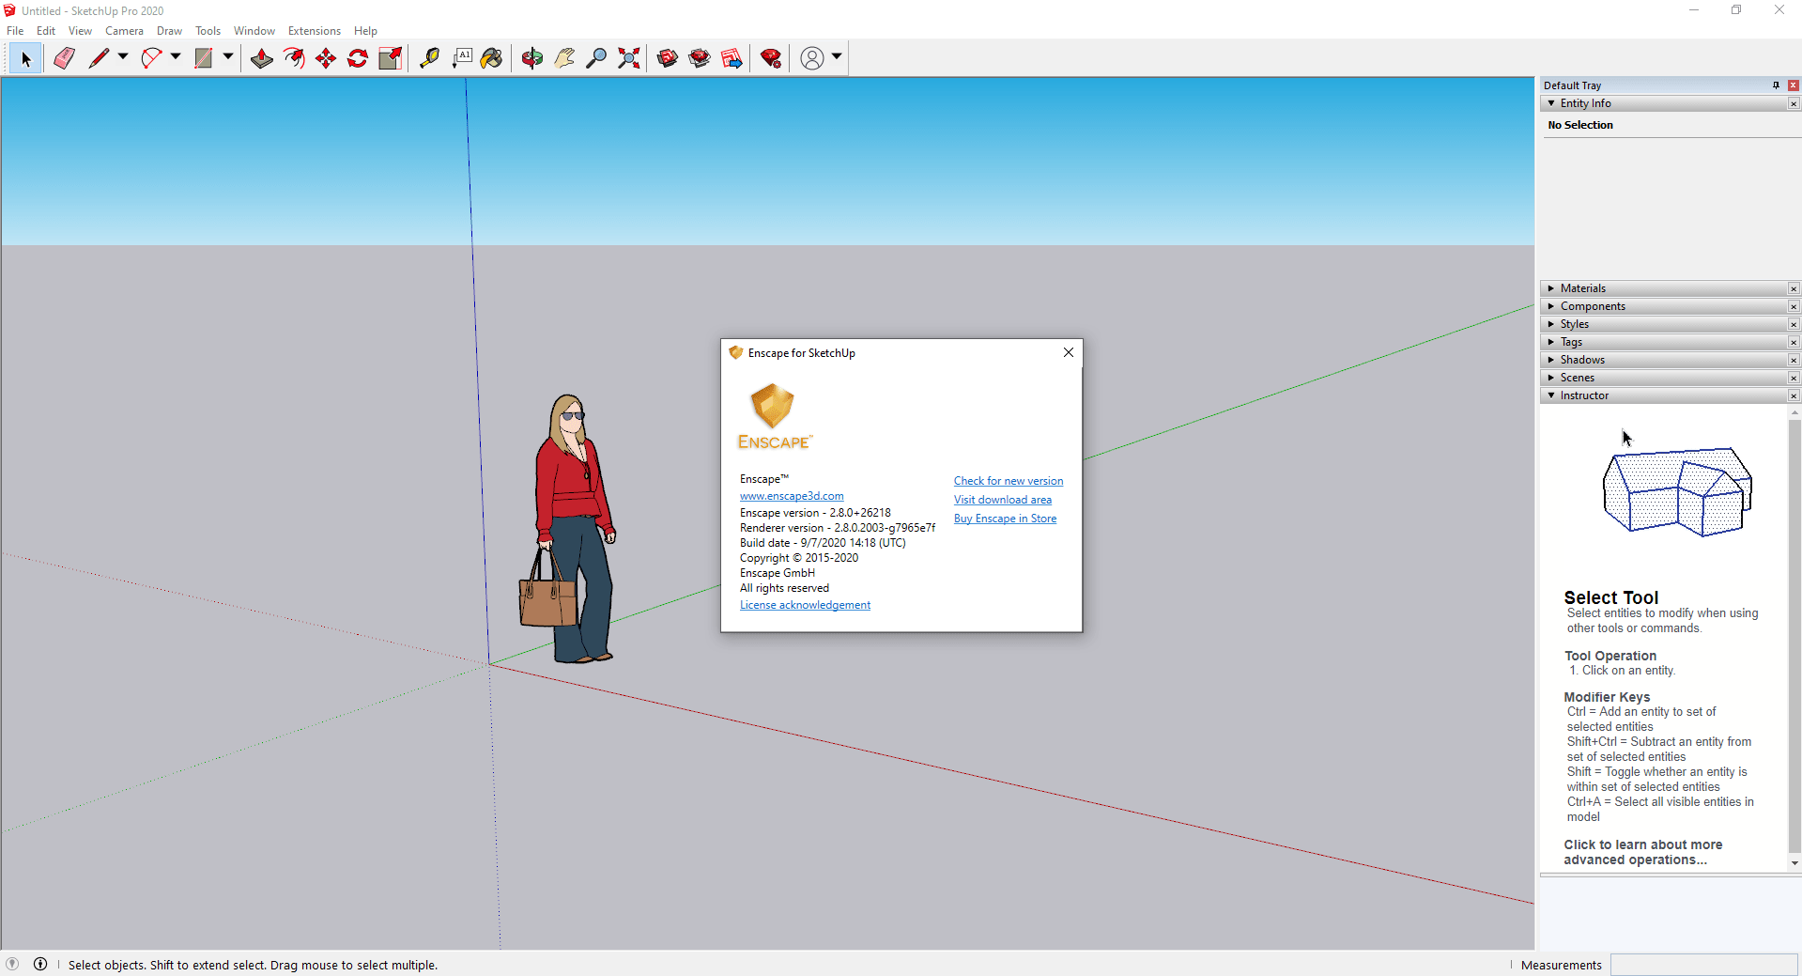Open the Camera menu

pyautogui.click(x=124, y=31)
